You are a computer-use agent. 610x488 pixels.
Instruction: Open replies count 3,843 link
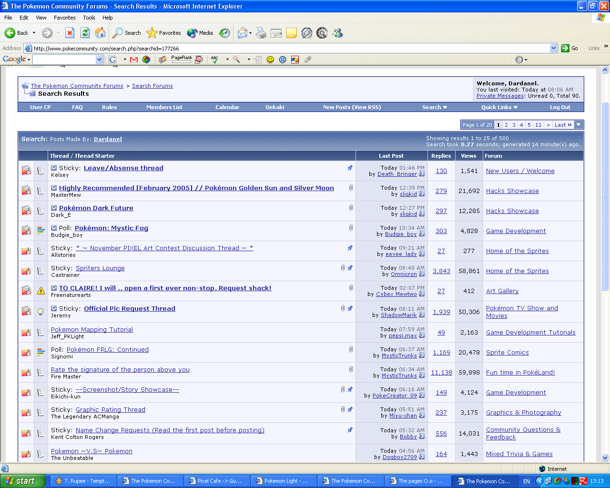click(x=441, y=271)
